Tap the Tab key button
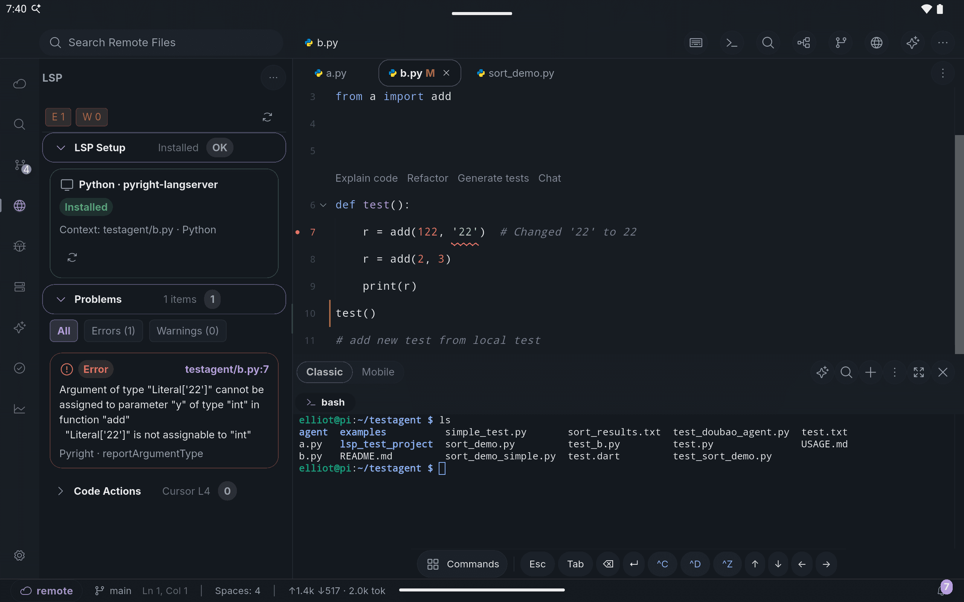This screenshot has width=964, height=602. coord(575,564)
